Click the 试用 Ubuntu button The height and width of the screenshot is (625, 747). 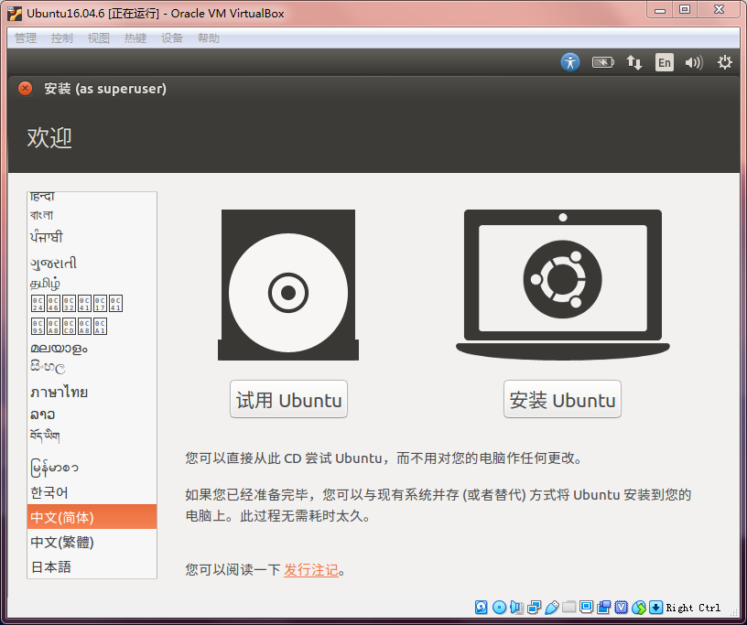[288, 399]
